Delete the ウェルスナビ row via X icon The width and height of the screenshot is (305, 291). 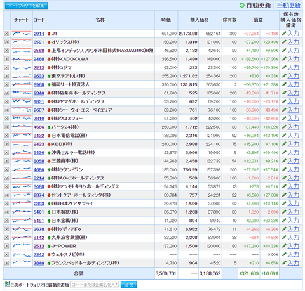[6, 255]
